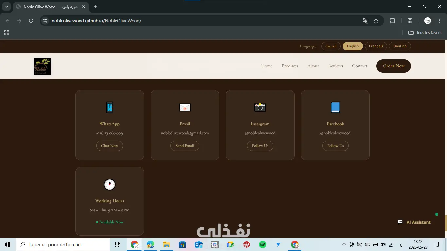Open the Reviews nav link
The width and height of the screenshot is (447, 251).
[x=336, y=66]
